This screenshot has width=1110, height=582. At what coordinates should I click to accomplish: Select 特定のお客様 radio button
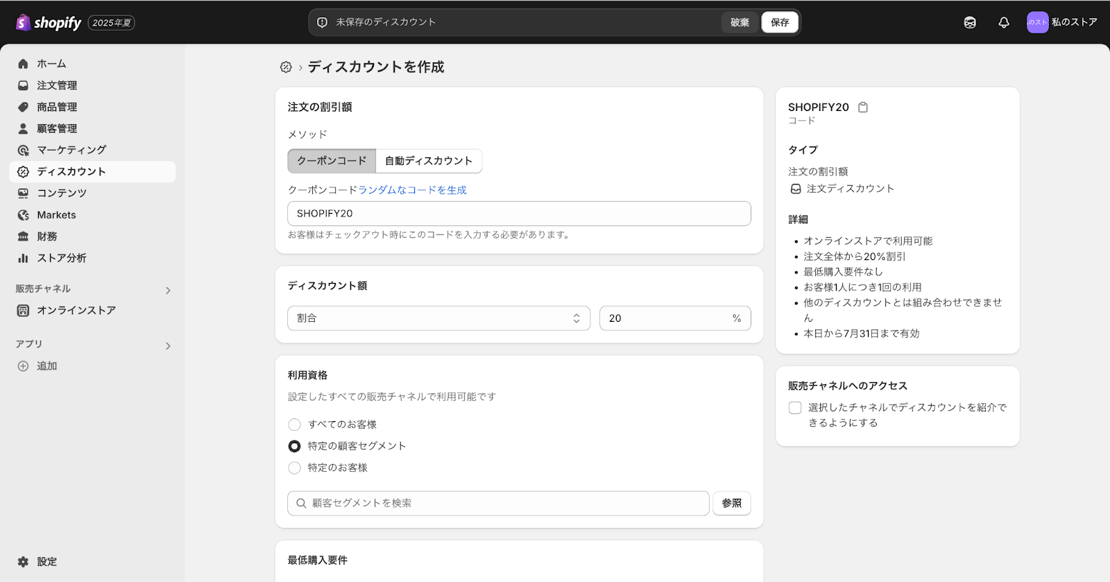point(294,468)
